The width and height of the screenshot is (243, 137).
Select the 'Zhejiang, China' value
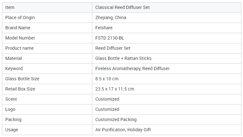[111, 18]
